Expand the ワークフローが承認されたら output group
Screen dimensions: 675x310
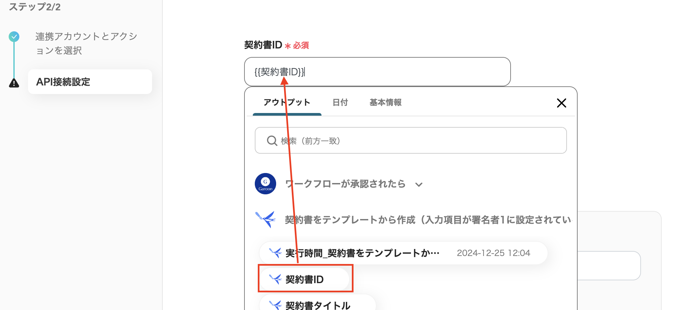pos(419,184)
